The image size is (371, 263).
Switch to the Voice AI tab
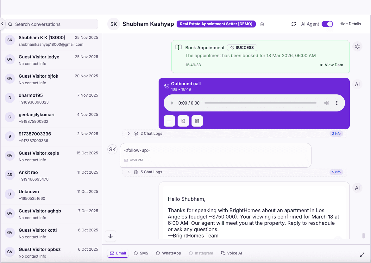[231, 253]
